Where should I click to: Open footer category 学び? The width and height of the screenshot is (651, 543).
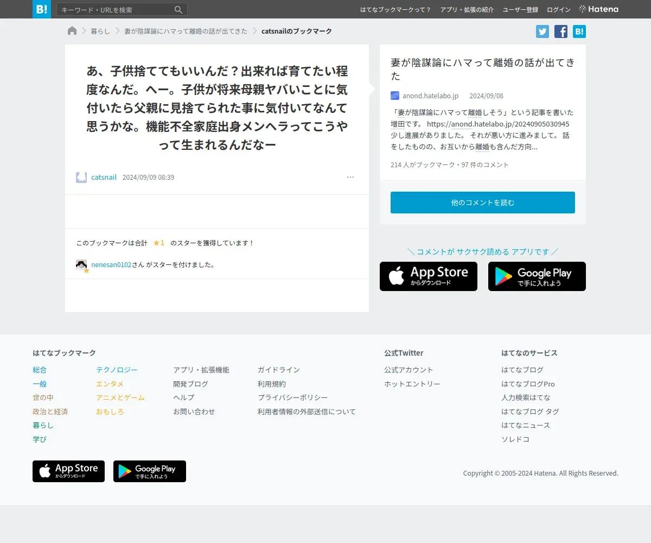pyautogui.click(x=40, y=439)
